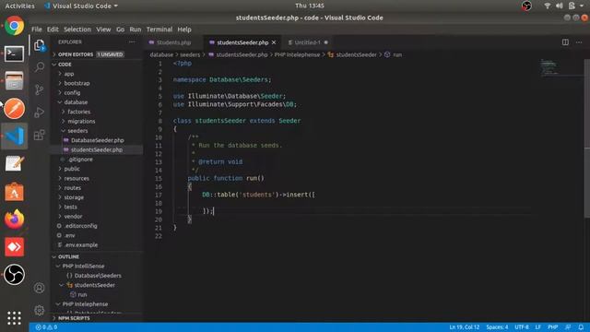
Task: Change encoding via UTF-8 status item
Action: (522, 327)
